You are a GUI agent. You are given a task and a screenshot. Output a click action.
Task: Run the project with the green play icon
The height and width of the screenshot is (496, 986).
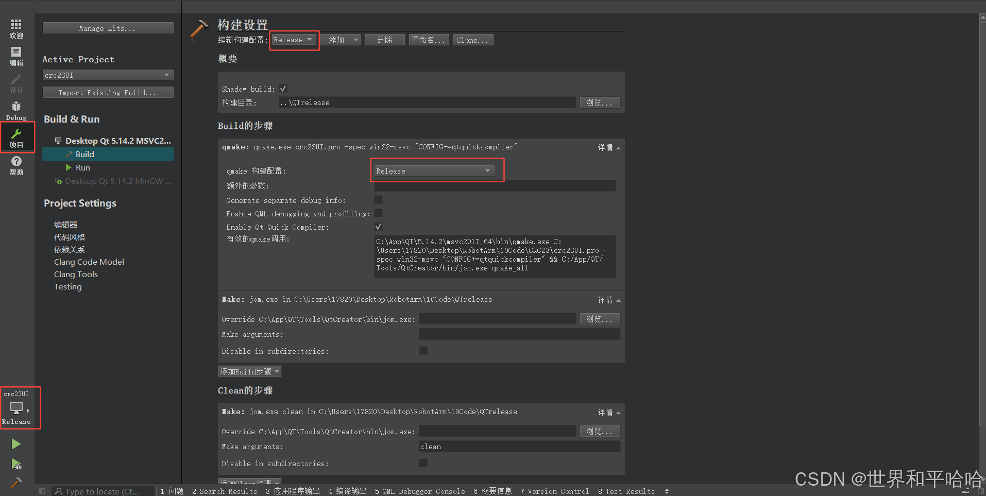[x=16, y=443]
